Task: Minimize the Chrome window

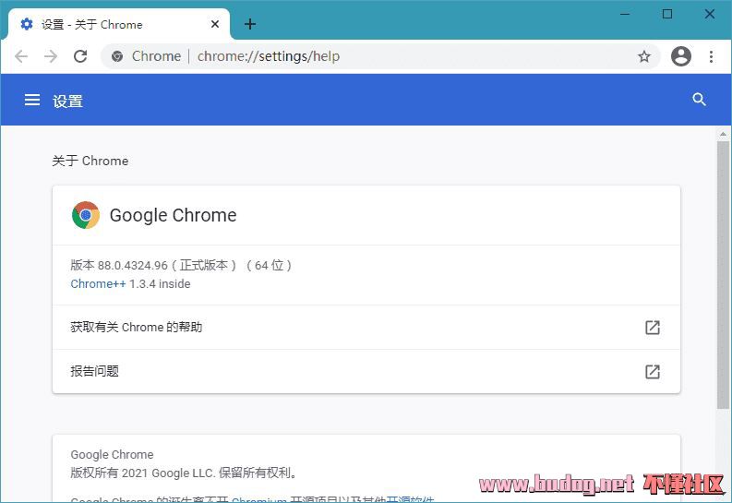Action: tap(625, 14)
